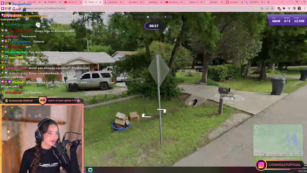This screenshot has height=173, width=307.
Task: Open a new browser tab with plus button
Action: (x=268, y=2)
